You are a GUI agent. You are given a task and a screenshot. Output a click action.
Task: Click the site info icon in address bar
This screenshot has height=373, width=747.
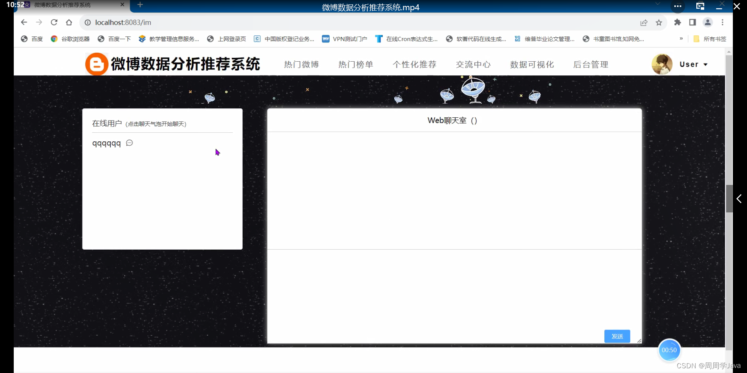pyautogui.click(x=87, y=22)
